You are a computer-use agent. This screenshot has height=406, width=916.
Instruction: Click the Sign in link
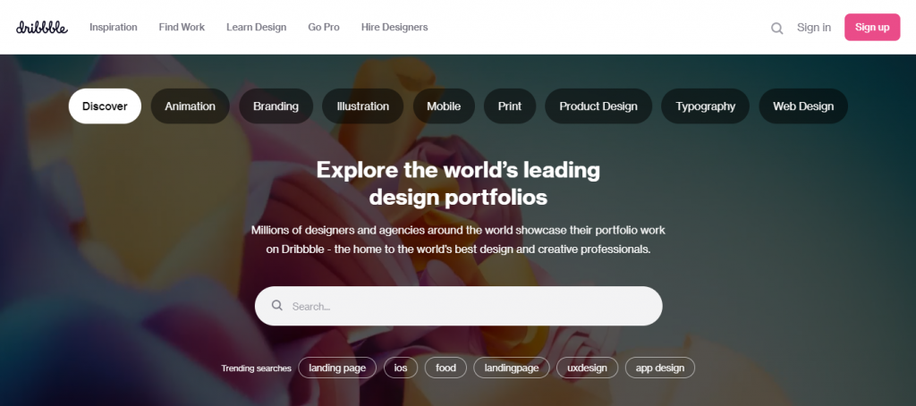click(814, 28)
